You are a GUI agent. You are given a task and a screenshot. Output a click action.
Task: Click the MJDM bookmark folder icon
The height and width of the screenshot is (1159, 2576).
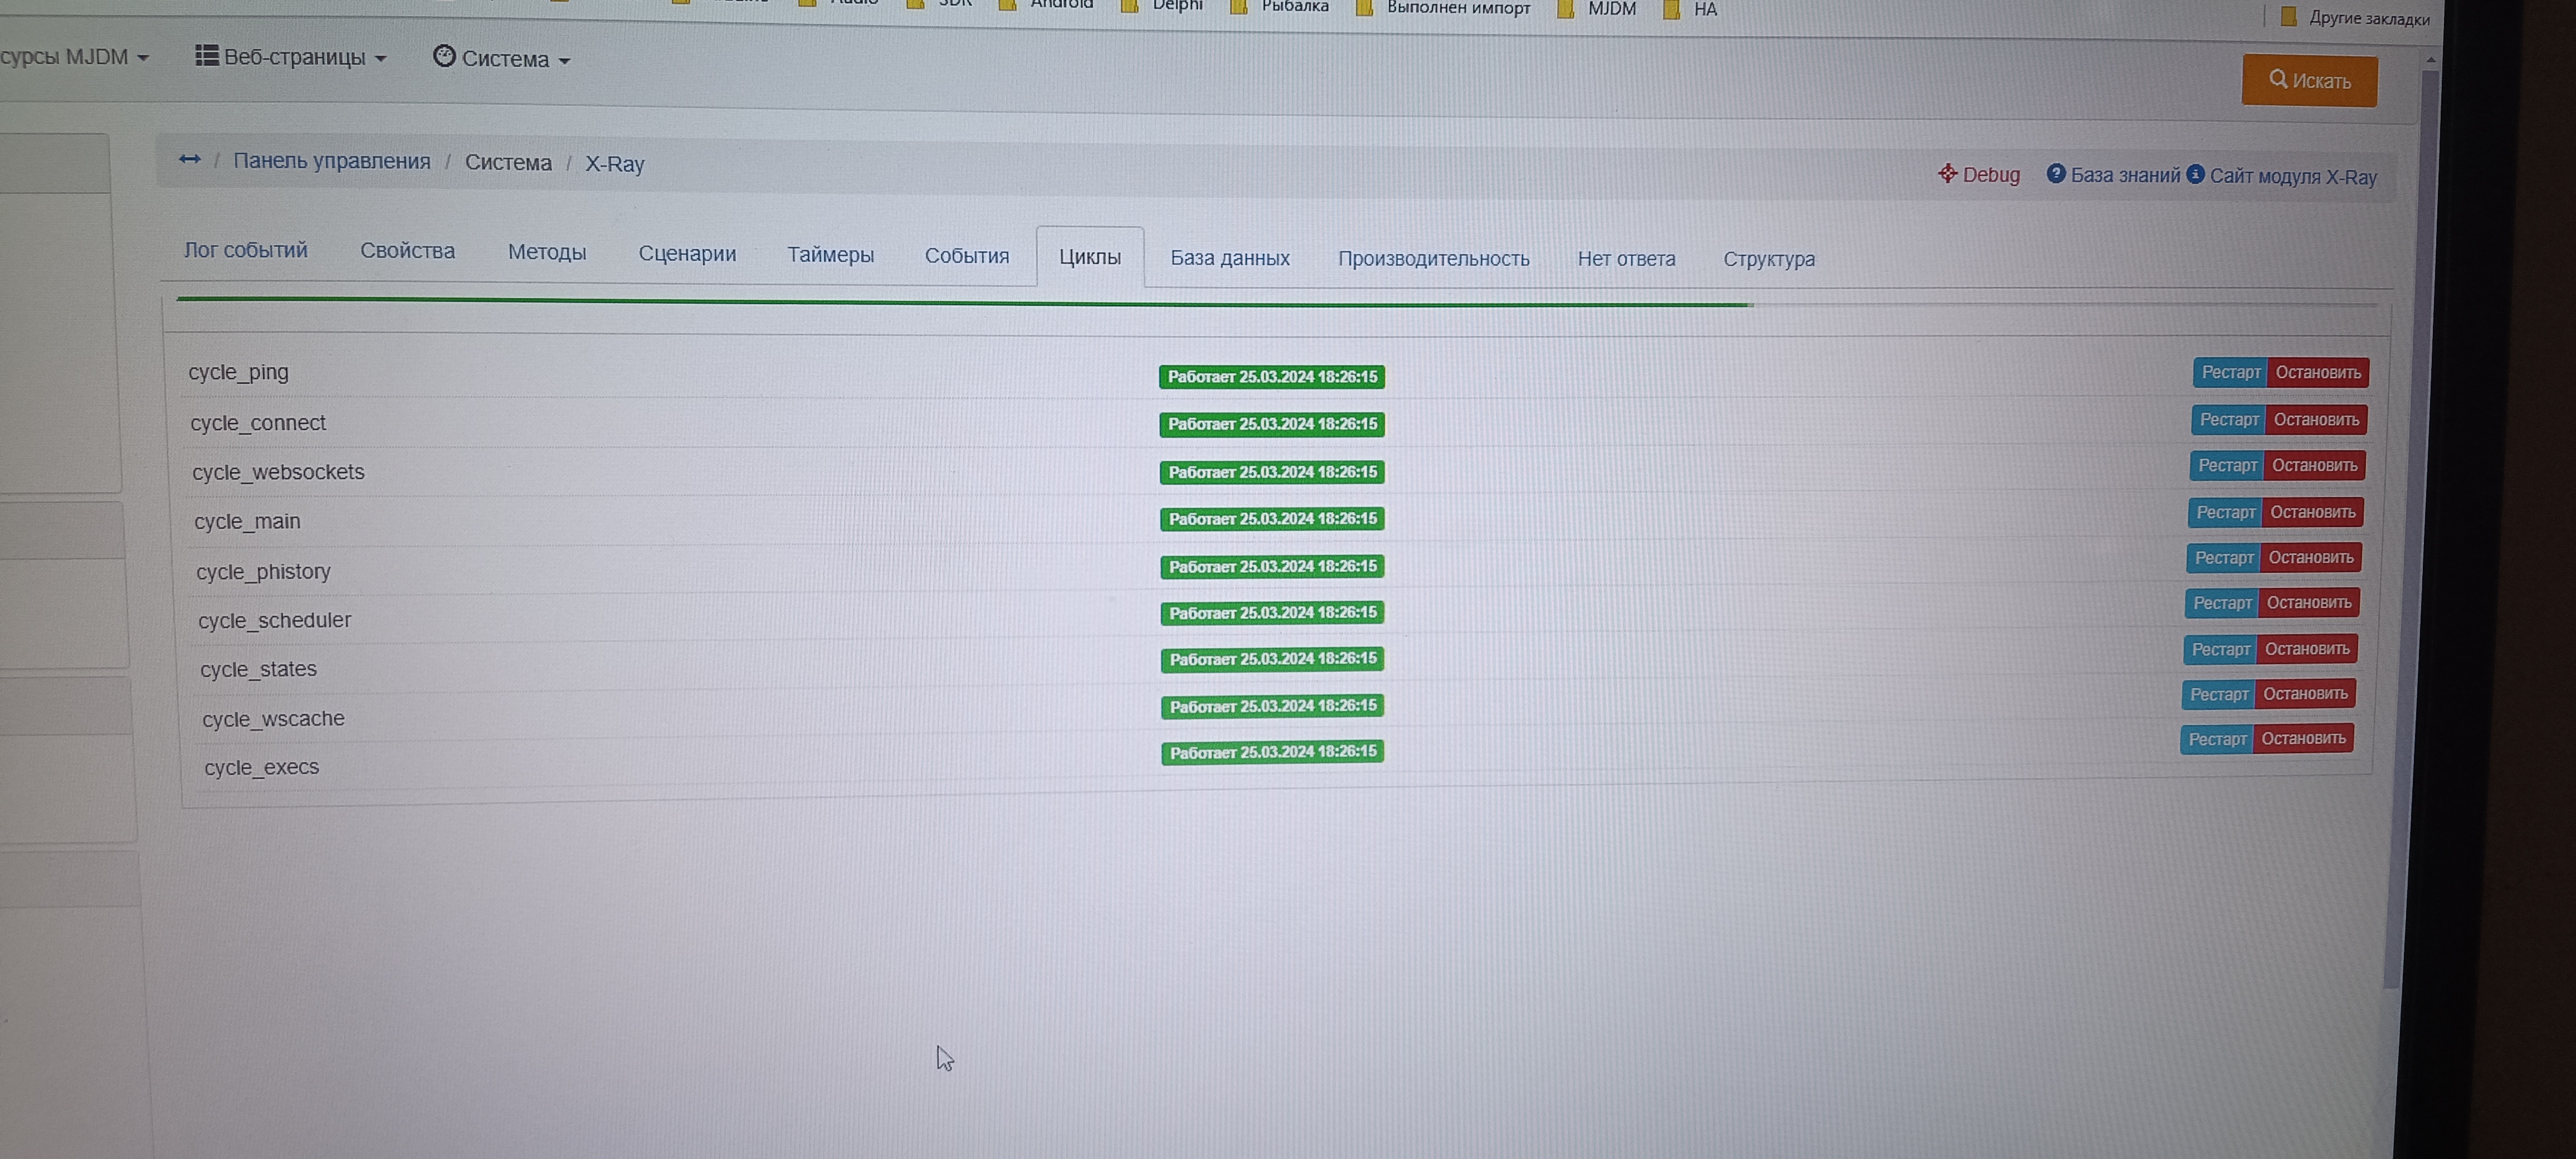pyautogui.click(x=1567, y=9)
